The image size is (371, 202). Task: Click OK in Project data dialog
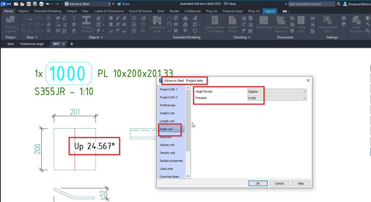click(x=258, y=183)
